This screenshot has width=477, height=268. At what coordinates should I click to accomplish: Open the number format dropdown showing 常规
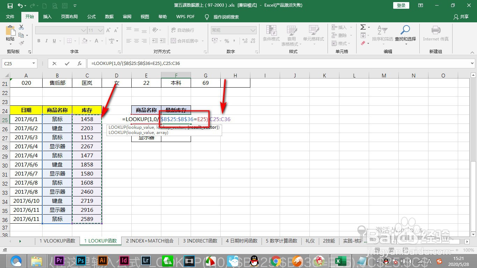pos(254,30)
